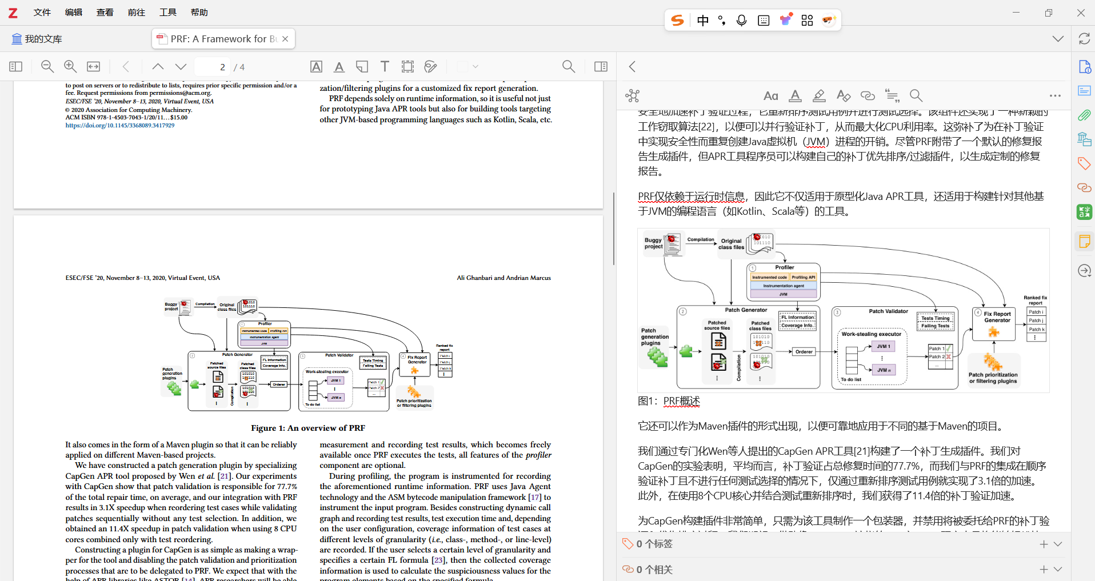Add a related item
This screenshot has width=1095, height=581.
coord(1044,570)
